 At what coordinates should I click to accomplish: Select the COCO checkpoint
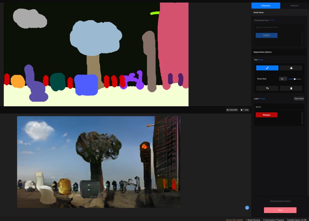click(266, 35)
